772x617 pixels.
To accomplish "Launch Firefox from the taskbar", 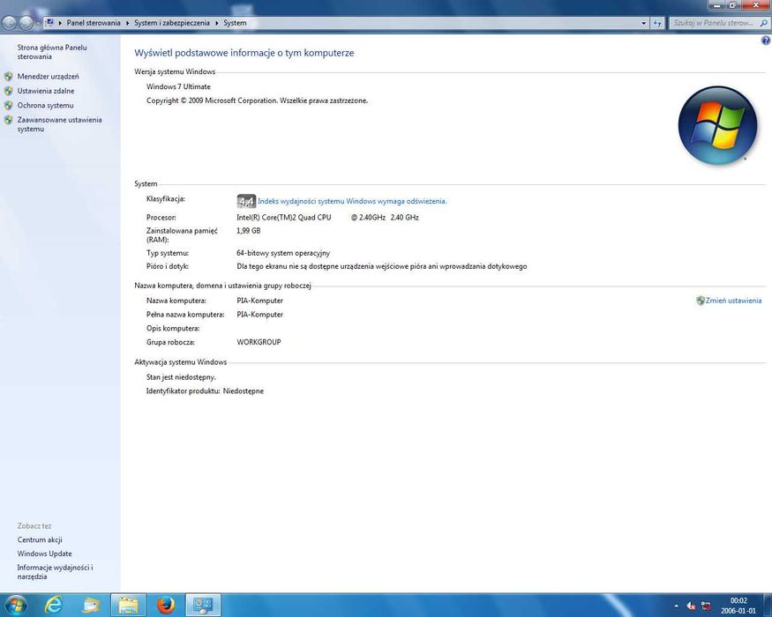I will coord(166,606).
